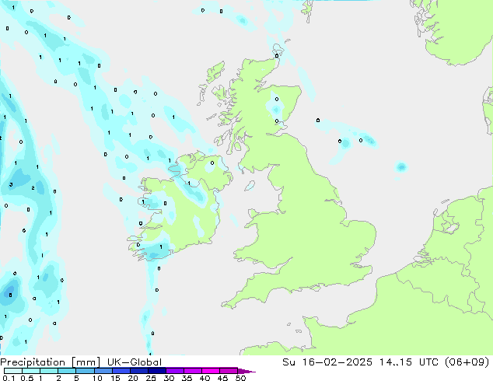The height and width of the screenshot is (381, 493).
Task: Pick the 1–2 mm legend color box
Action: click(x=49, y=371)
